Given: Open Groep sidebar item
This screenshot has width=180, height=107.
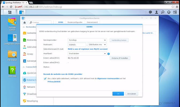Looking at the screenshot, I should (28, 54).
